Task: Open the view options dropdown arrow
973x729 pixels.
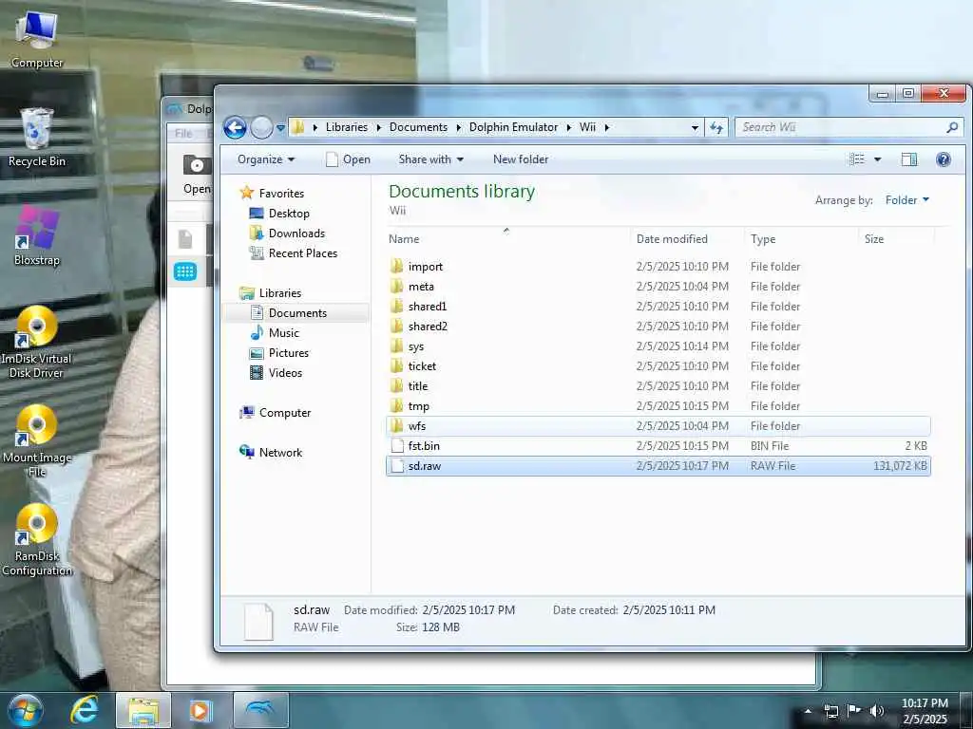Action: coord(877,159)
